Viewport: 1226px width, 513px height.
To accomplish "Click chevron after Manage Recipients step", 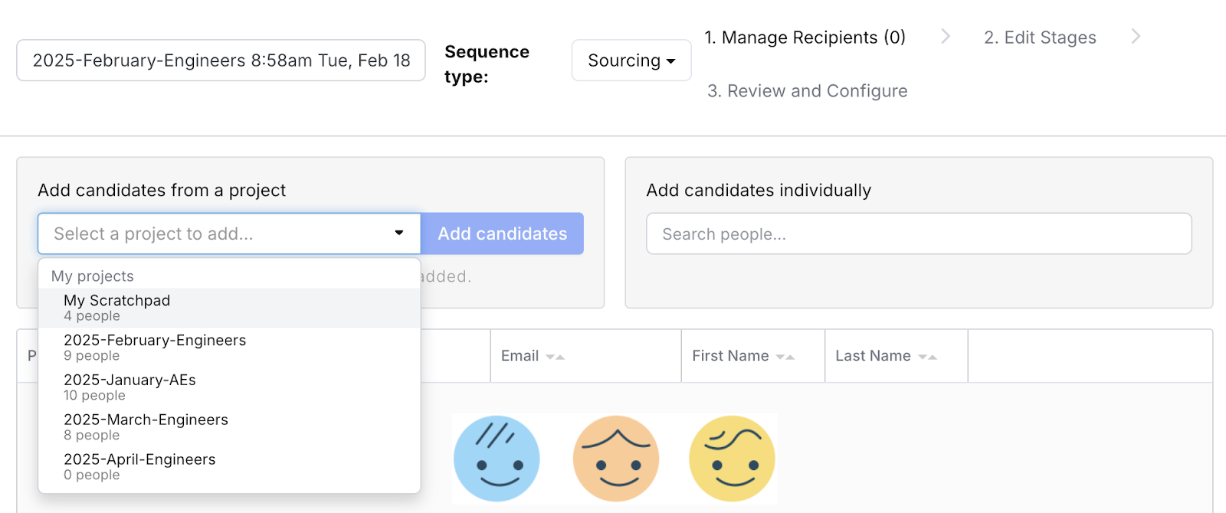I will coord(946,37).
